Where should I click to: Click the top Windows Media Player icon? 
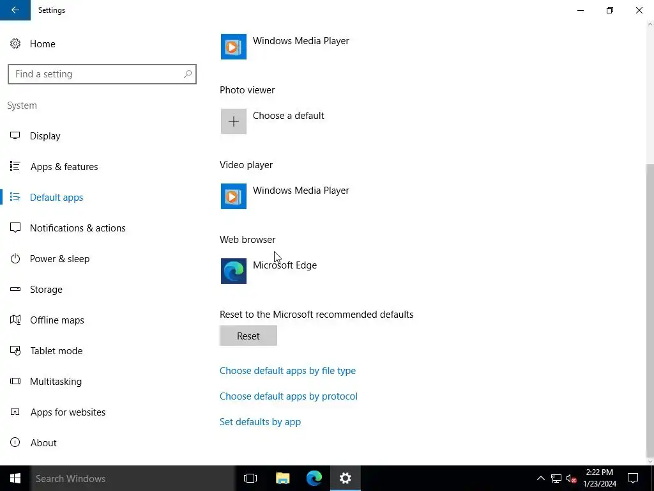[234, 47]
